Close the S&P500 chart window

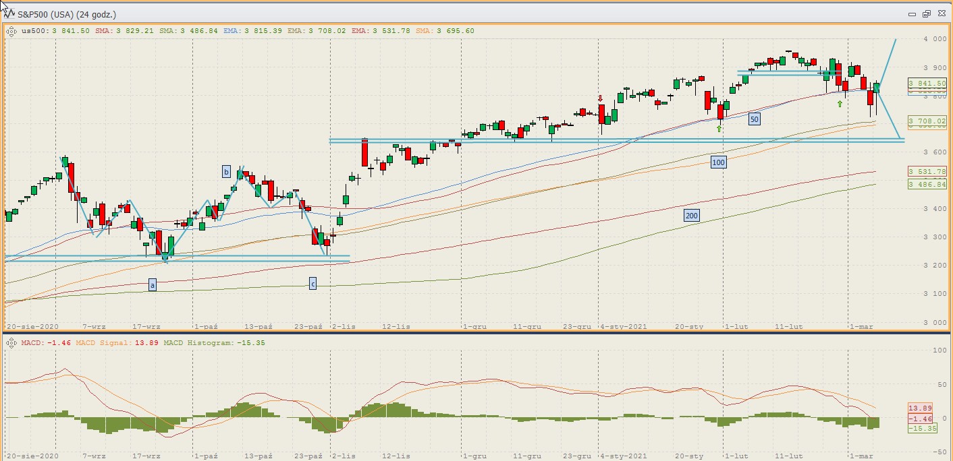(x=940, y=13)
